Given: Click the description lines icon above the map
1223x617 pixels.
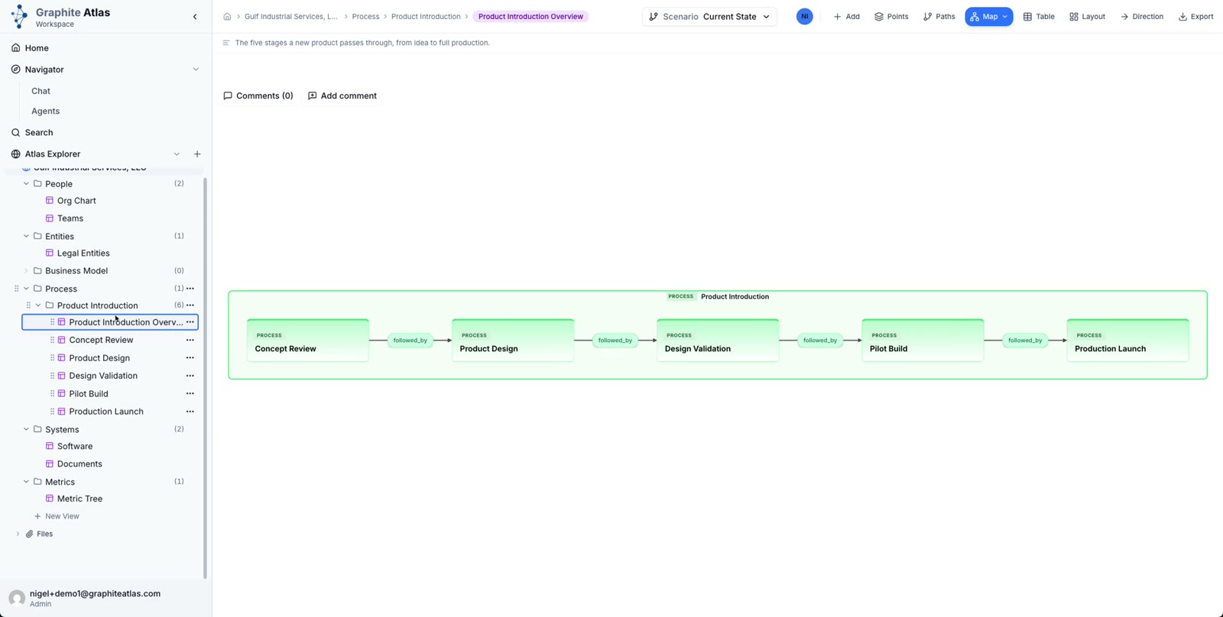Looking at the screenshot, I should (x=225, y=43).
